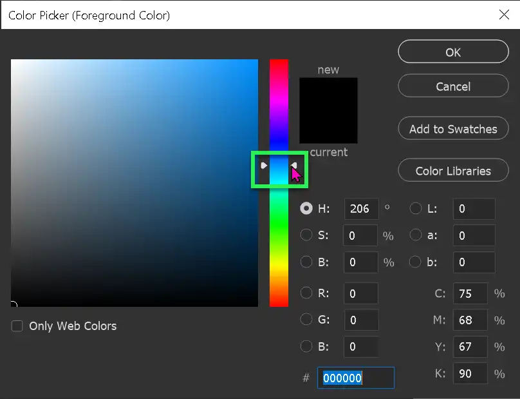
Task: Select the B brightness radio button
Action: [307, 262]
